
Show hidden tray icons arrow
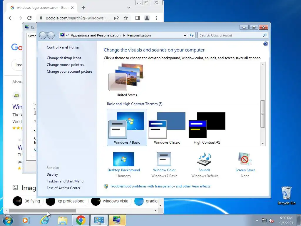[257, 220]
